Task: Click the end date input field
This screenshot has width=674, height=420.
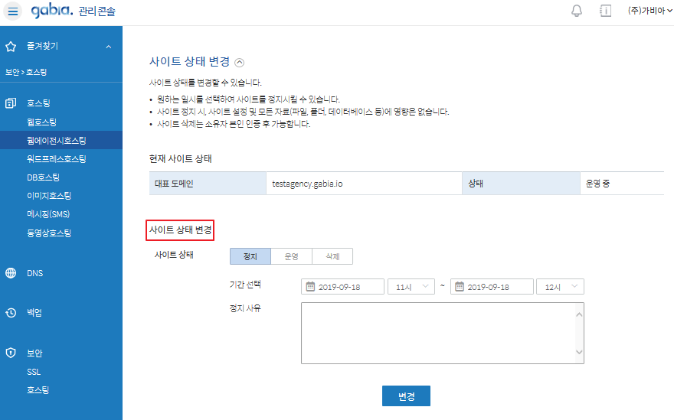Action: (492, 286)
